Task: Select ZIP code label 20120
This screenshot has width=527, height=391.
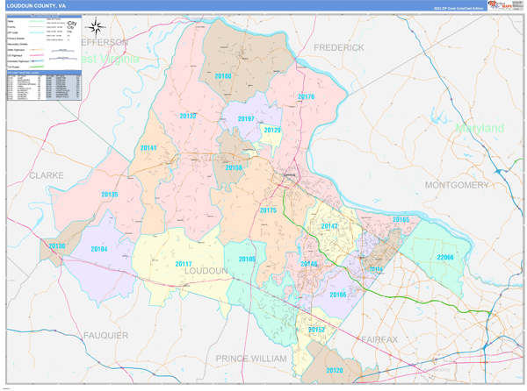Action: 335,371
